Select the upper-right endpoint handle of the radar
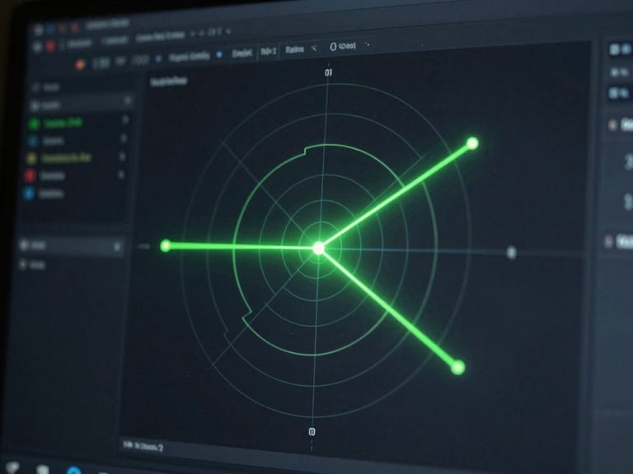 (x=472, y=143)
